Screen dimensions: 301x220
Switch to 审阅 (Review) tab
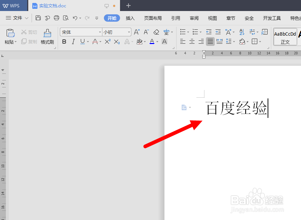(x=194, y=18)
